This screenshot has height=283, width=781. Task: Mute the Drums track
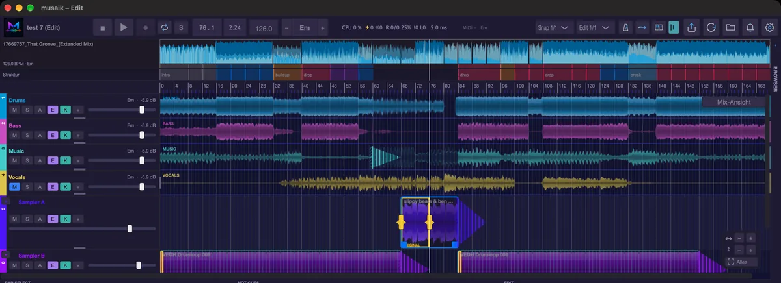tap(15, 110)
